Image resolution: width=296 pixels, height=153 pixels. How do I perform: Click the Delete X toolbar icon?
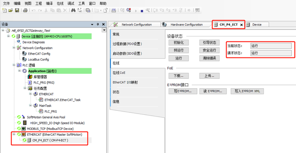click(x=65, y=10)
